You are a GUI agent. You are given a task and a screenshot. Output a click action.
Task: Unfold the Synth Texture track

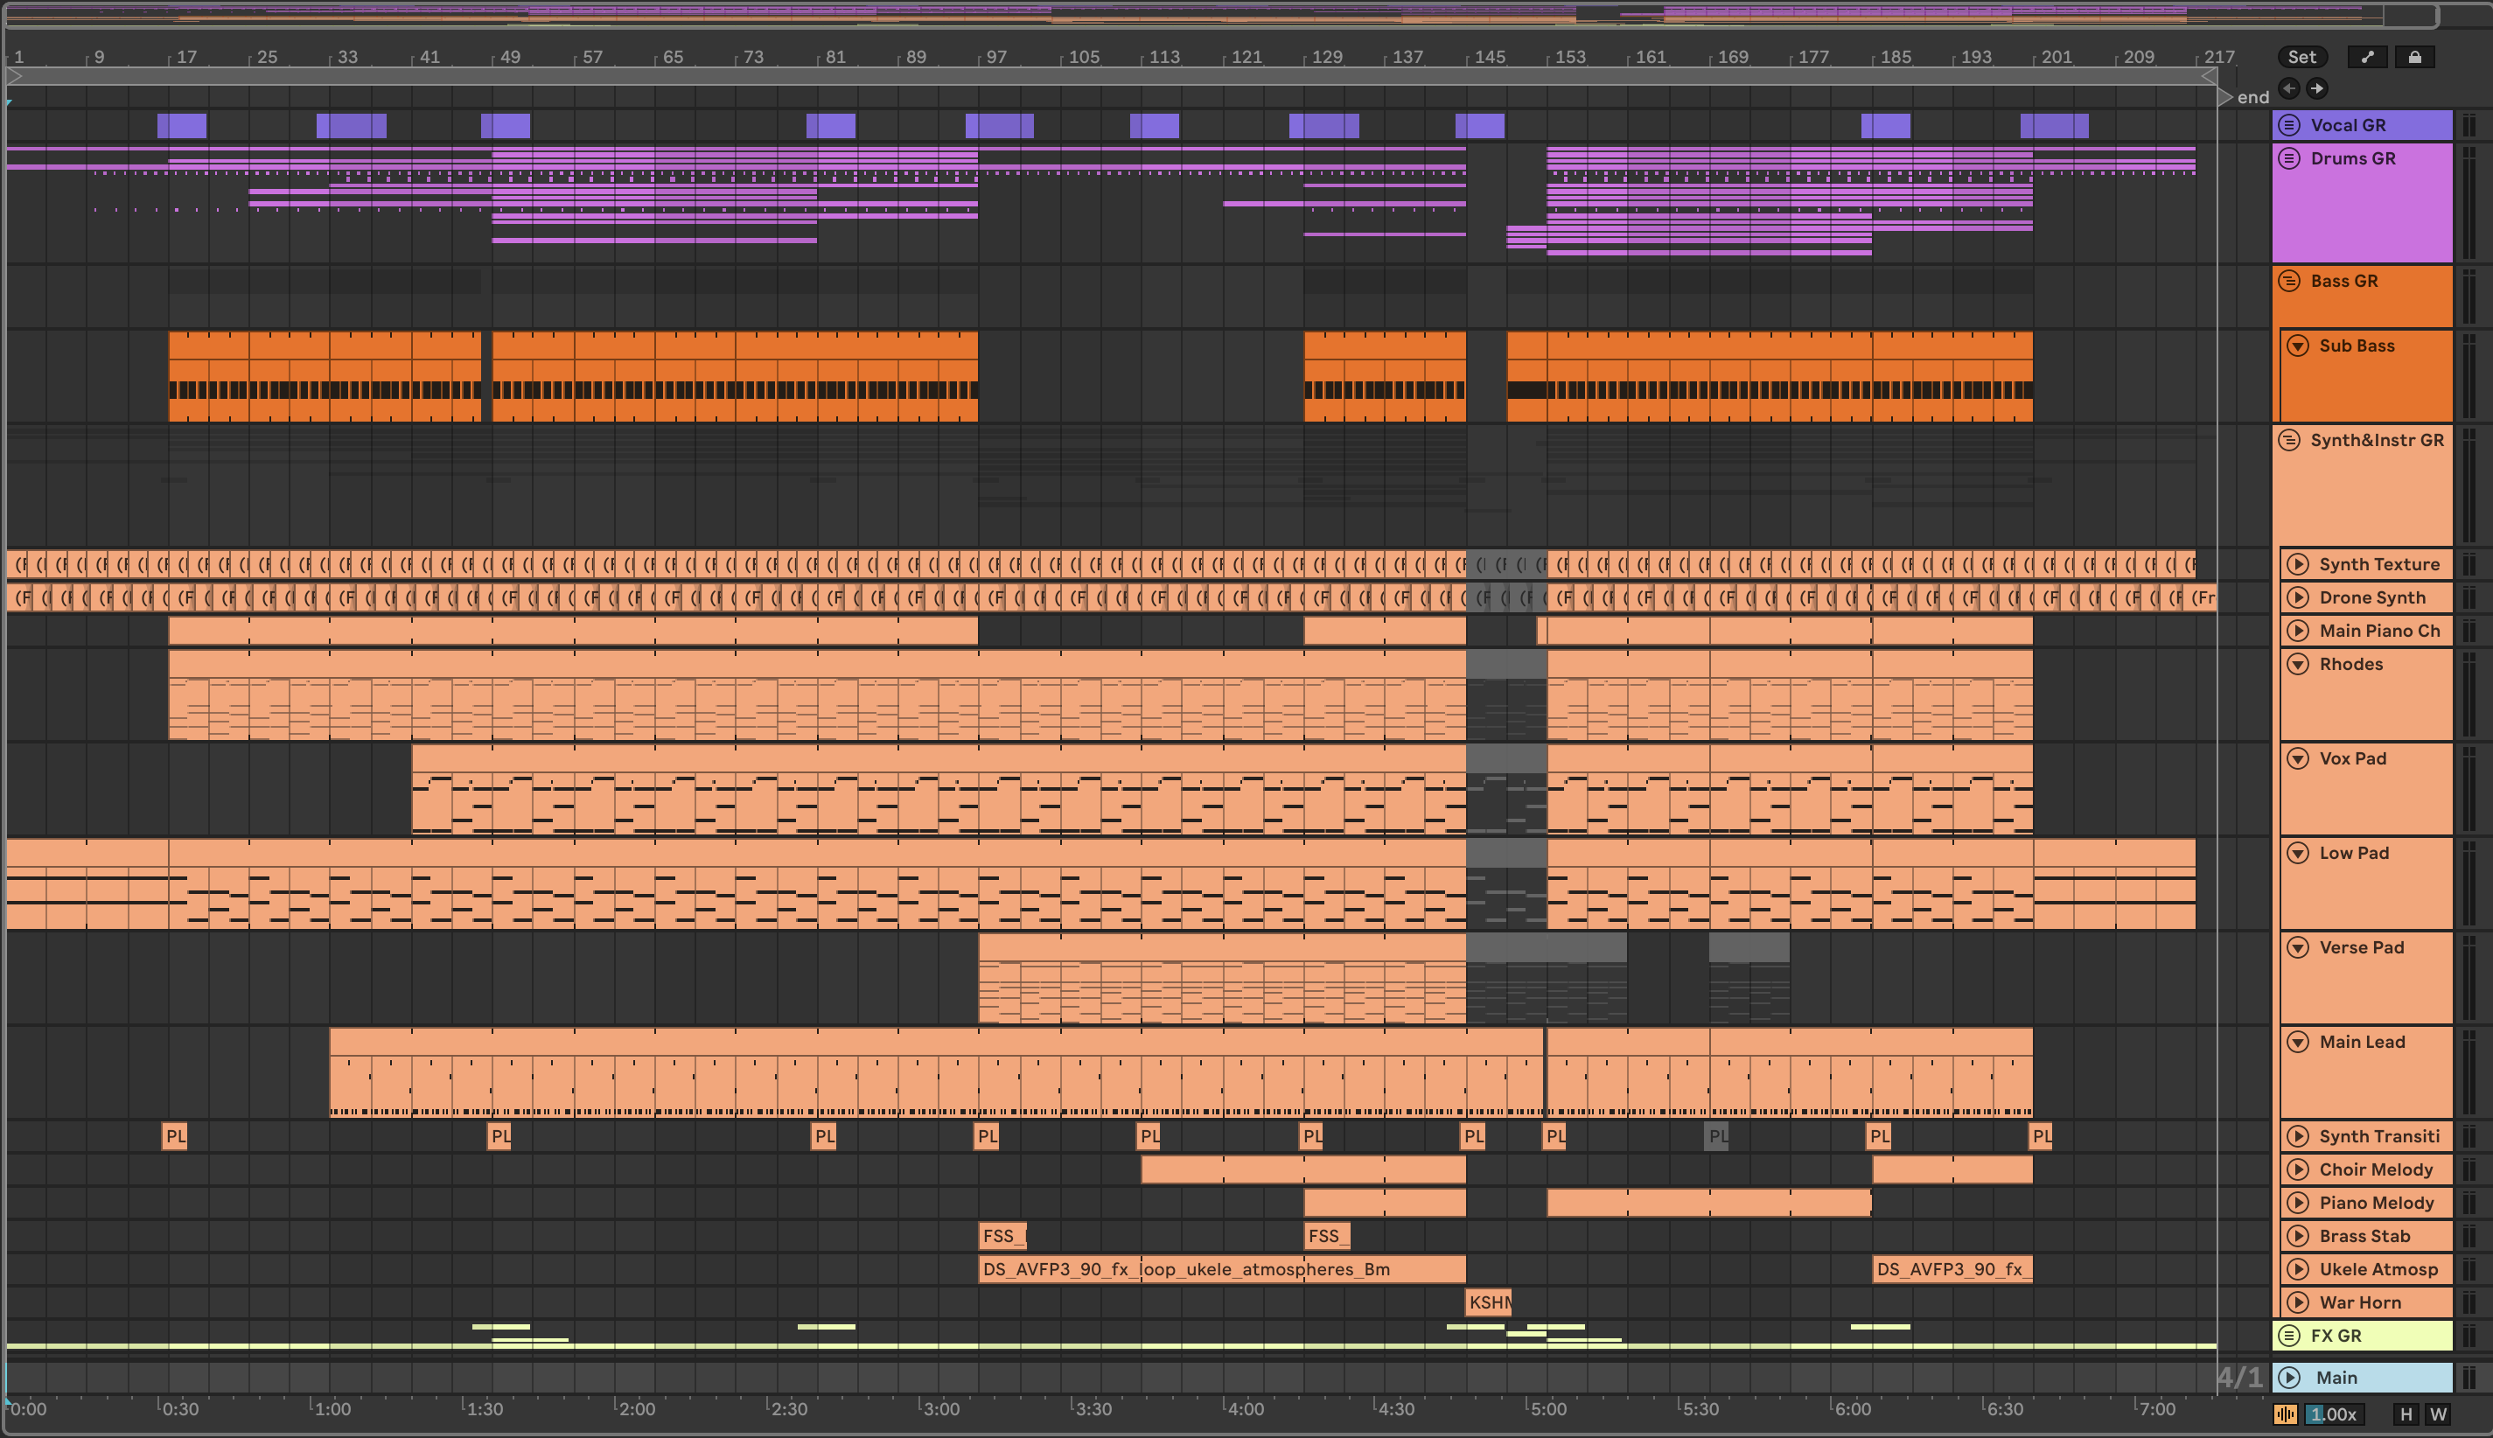tap(2299, 564)
